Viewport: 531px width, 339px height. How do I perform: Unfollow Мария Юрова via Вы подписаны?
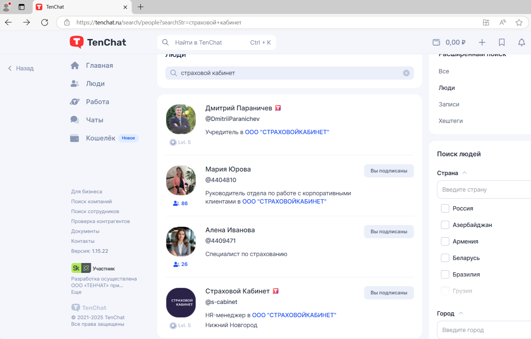click(x=389, y=171)
